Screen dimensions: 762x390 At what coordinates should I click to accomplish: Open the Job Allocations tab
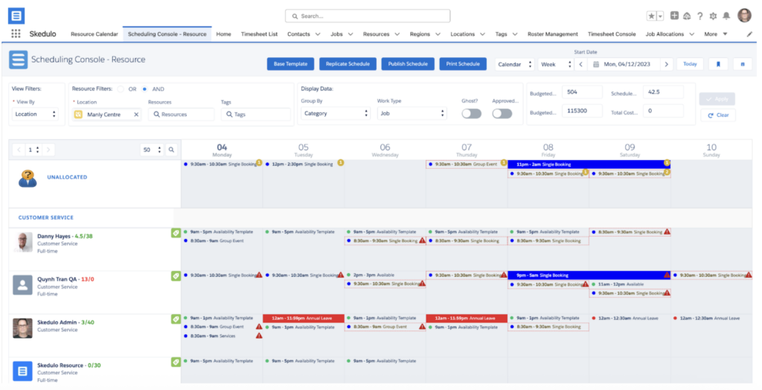click(x=665, y=34)
